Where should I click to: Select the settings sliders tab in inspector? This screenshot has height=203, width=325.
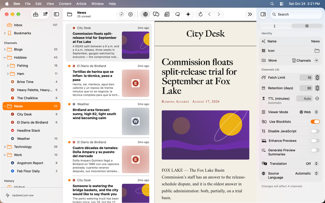[307, 26]
